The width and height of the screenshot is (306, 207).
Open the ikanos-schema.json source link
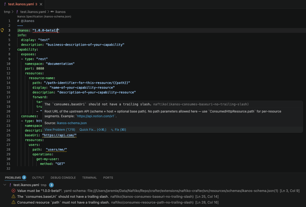72,123
